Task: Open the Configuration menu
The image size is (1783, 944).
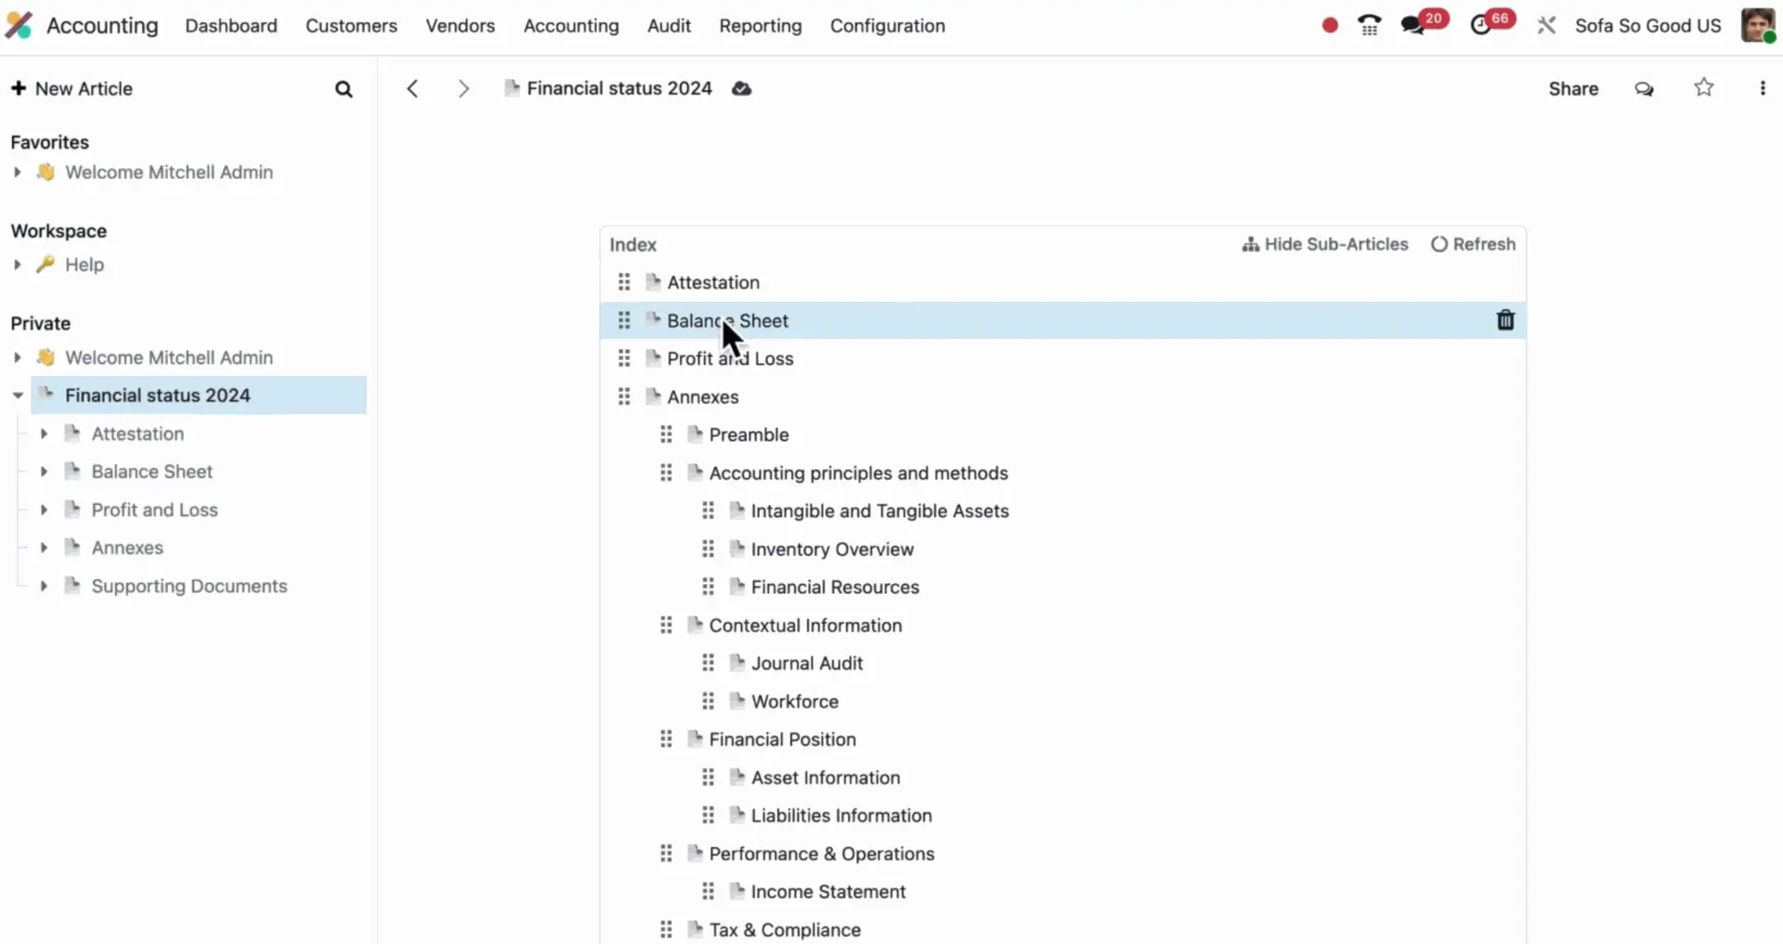Action: [887, 26]
